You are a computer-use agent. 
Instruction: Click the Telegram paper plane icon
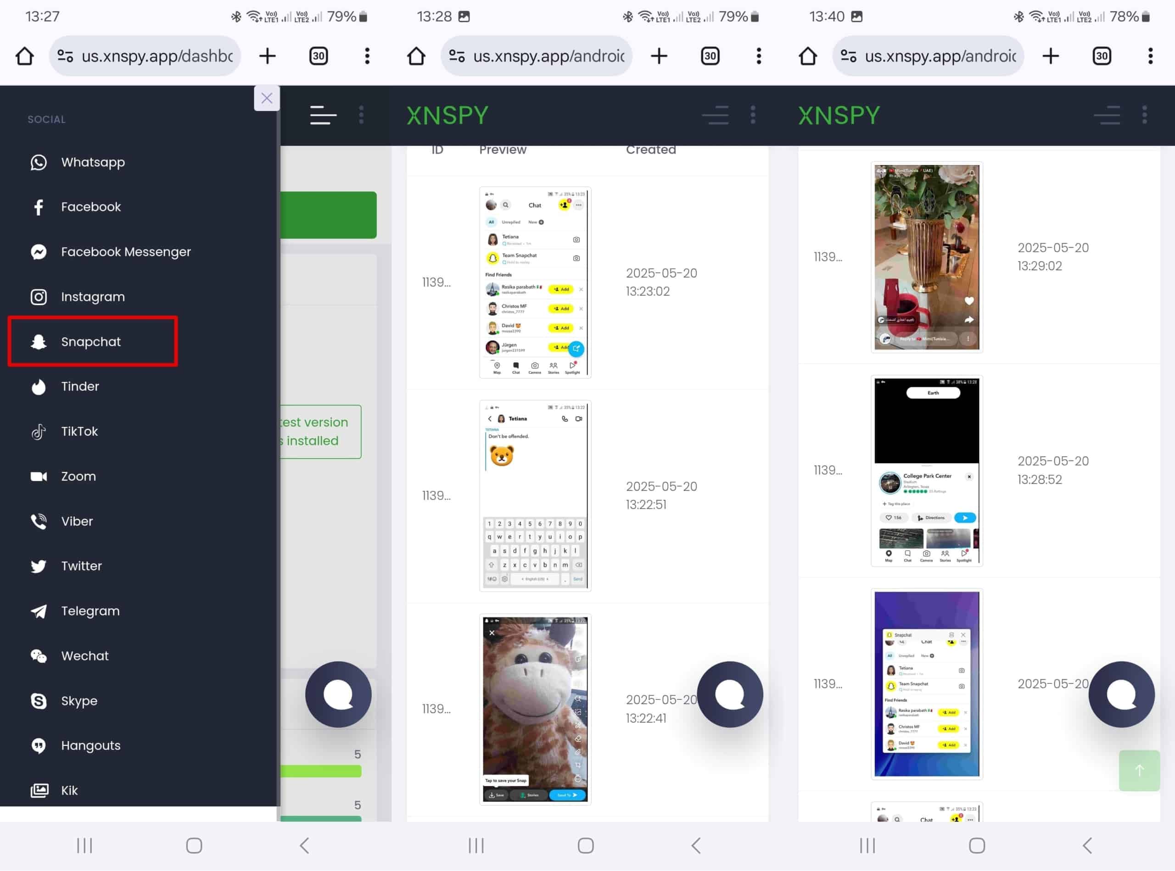click(39, 611)
